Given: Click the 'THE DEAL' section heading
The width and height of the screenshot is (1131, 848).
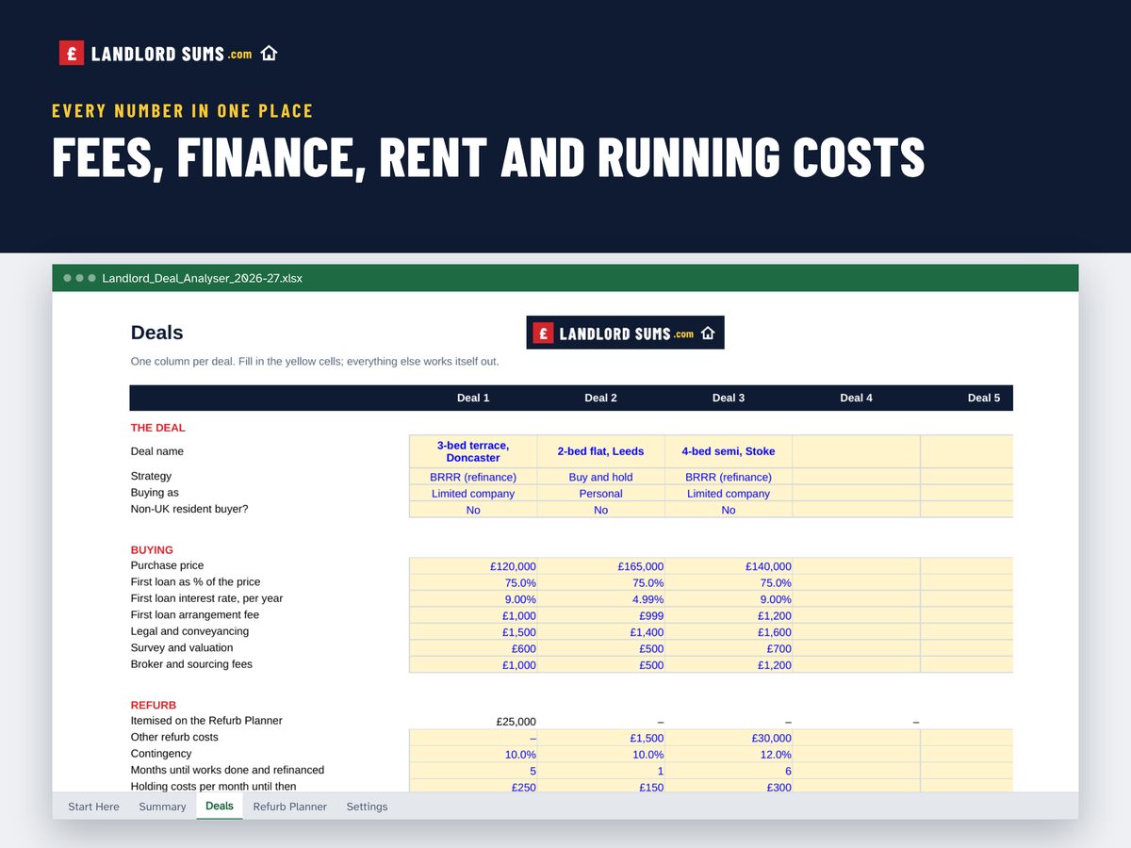Looking at the screenshot, I should (158, 428).
